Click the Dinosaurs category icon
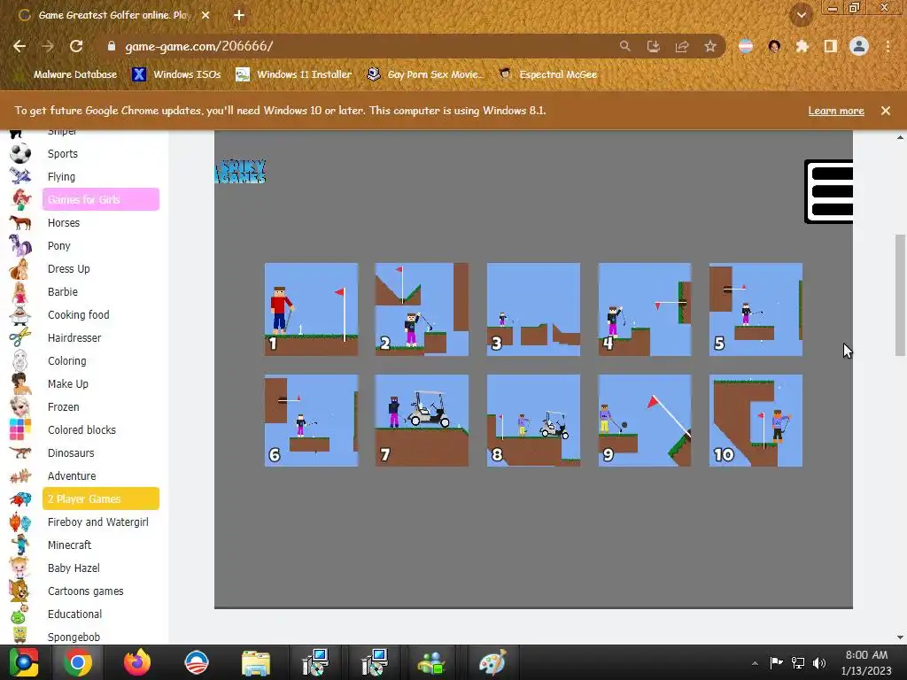Screen dimensions: 907x680 pyautogui.click(x=20, y=452)
